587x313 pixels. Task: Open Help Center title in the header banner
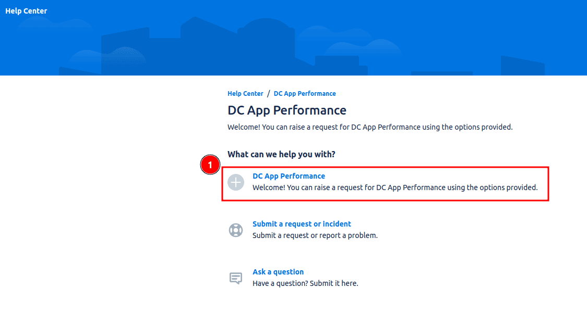(x=26, y=11)
